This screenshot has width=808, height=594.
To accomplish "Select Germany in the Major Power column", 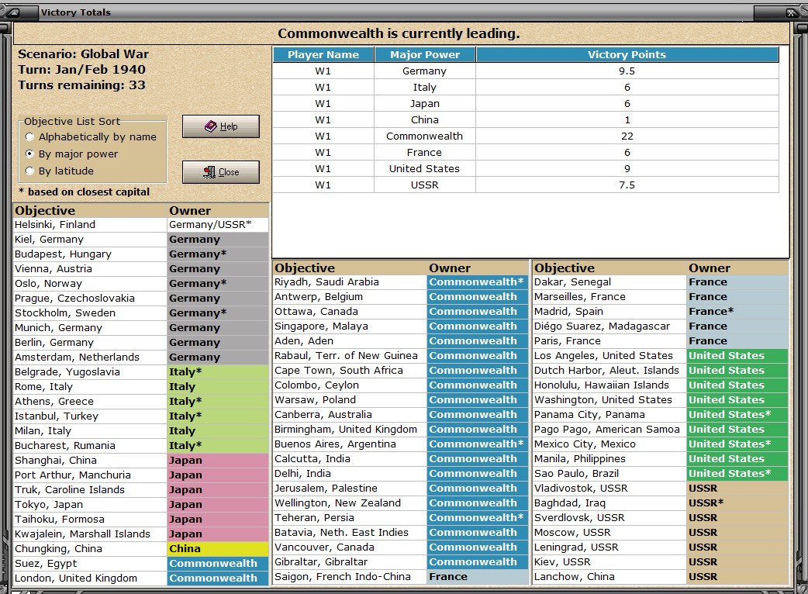I will pyautogui.click(x=425, y=71).
